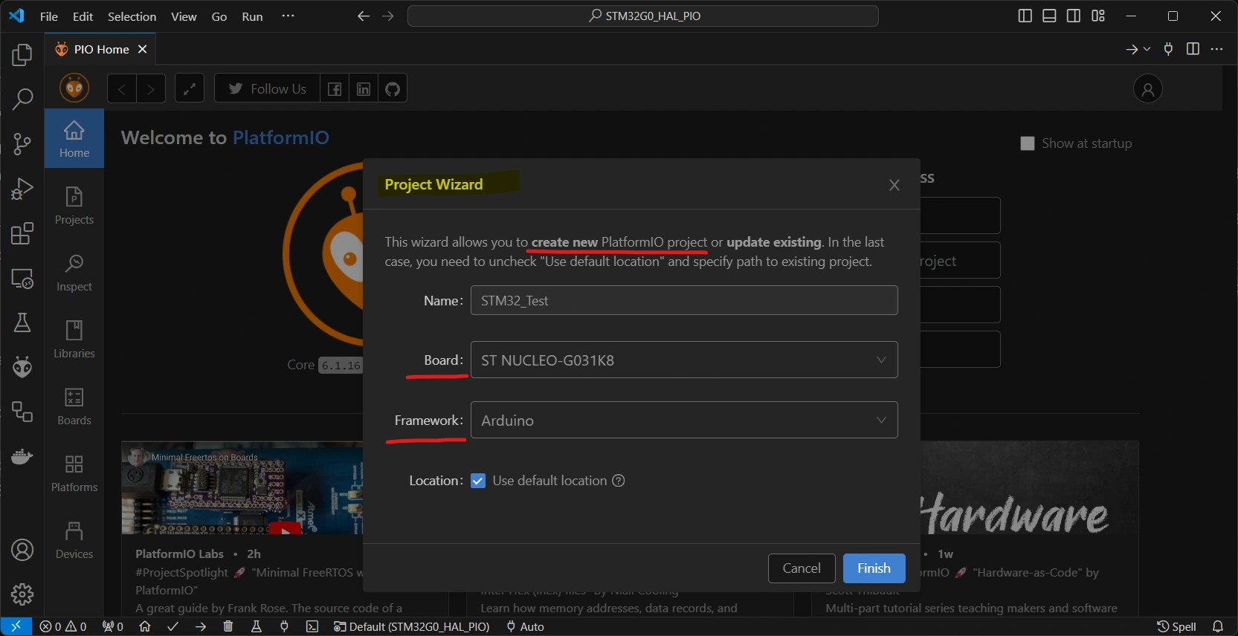Screen dimensions: 1238x636
Task: Close the PIO Home tab
Action: (x=143, y=49)
